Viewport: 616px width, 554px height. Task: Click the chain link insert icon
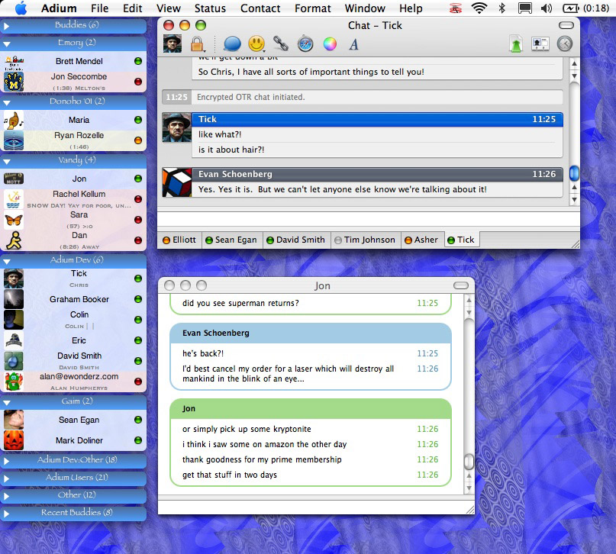281,44
